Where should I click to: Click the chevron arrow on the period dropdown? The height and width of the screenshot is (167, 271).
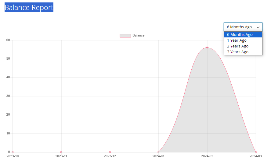coord(258,27)
